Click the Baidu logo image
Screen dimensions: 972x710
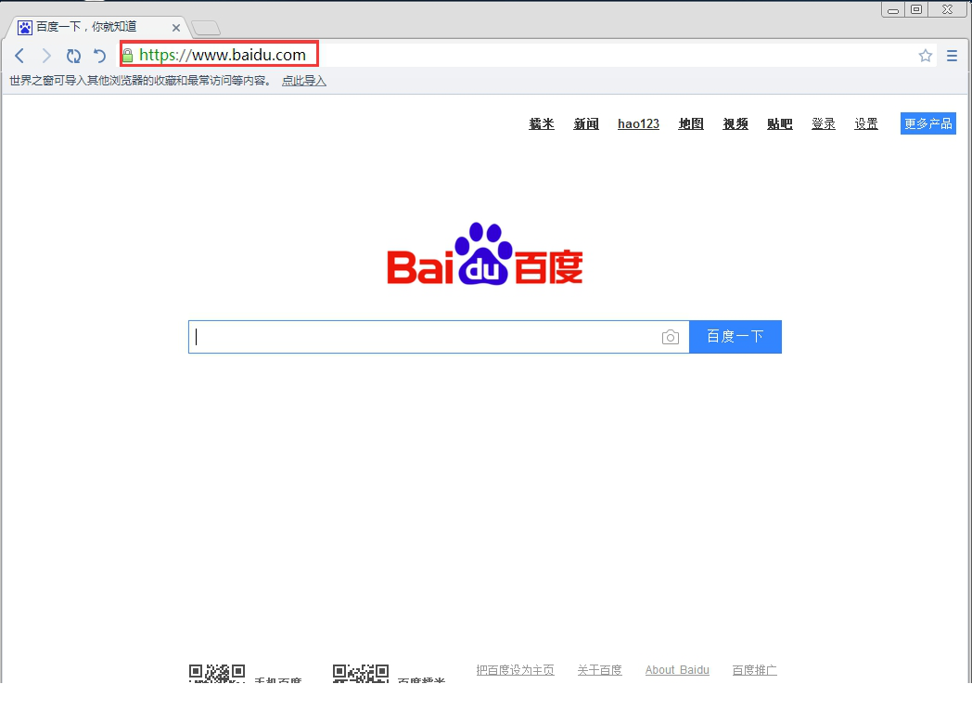(485, 253)
